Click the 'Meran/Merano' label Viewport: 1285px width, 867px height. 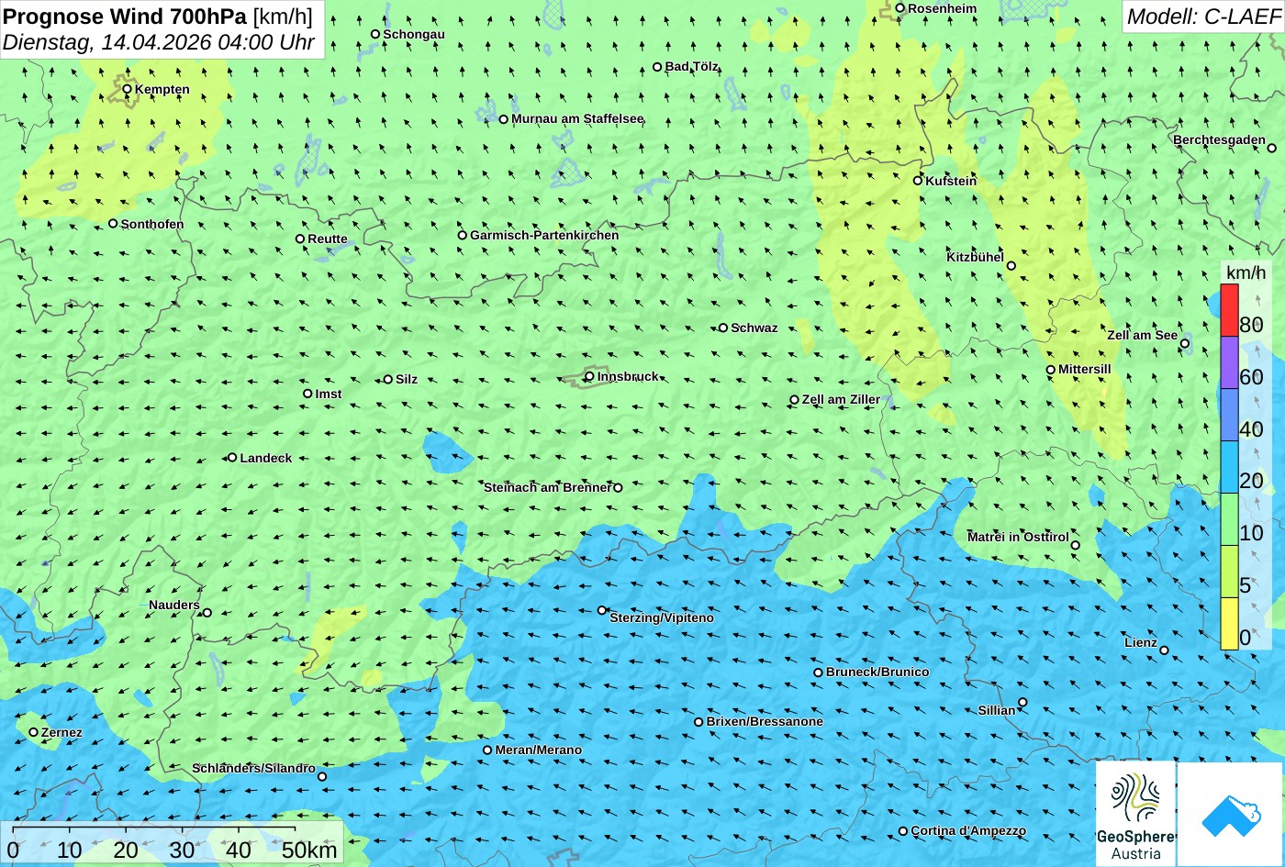(539, 750)
